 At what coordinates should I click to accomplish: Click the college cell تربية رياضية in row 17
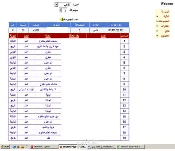(48, 127)
